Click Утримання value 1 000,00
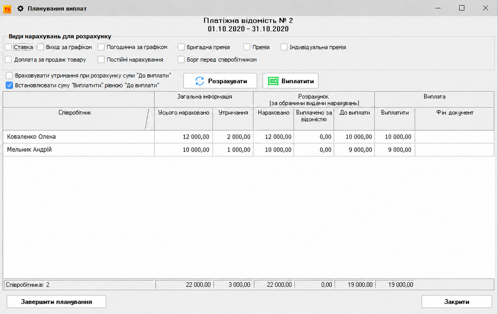Screen dimensions: 498x314 (x=233, y=150)
